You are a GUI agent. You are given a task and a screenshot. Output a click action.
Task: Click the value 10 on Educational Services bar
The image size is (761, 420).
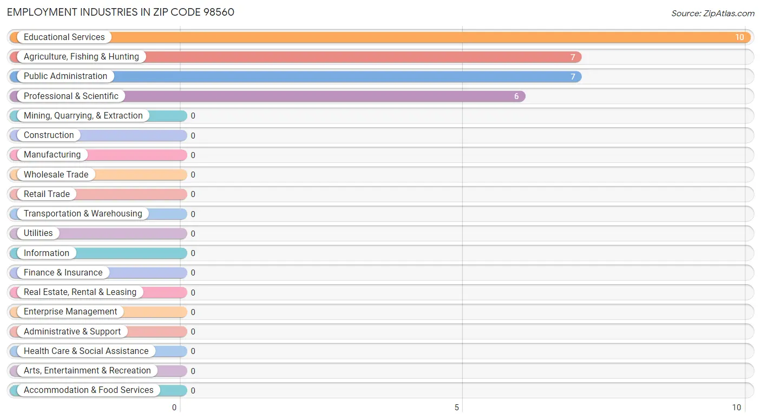point(739,37)
